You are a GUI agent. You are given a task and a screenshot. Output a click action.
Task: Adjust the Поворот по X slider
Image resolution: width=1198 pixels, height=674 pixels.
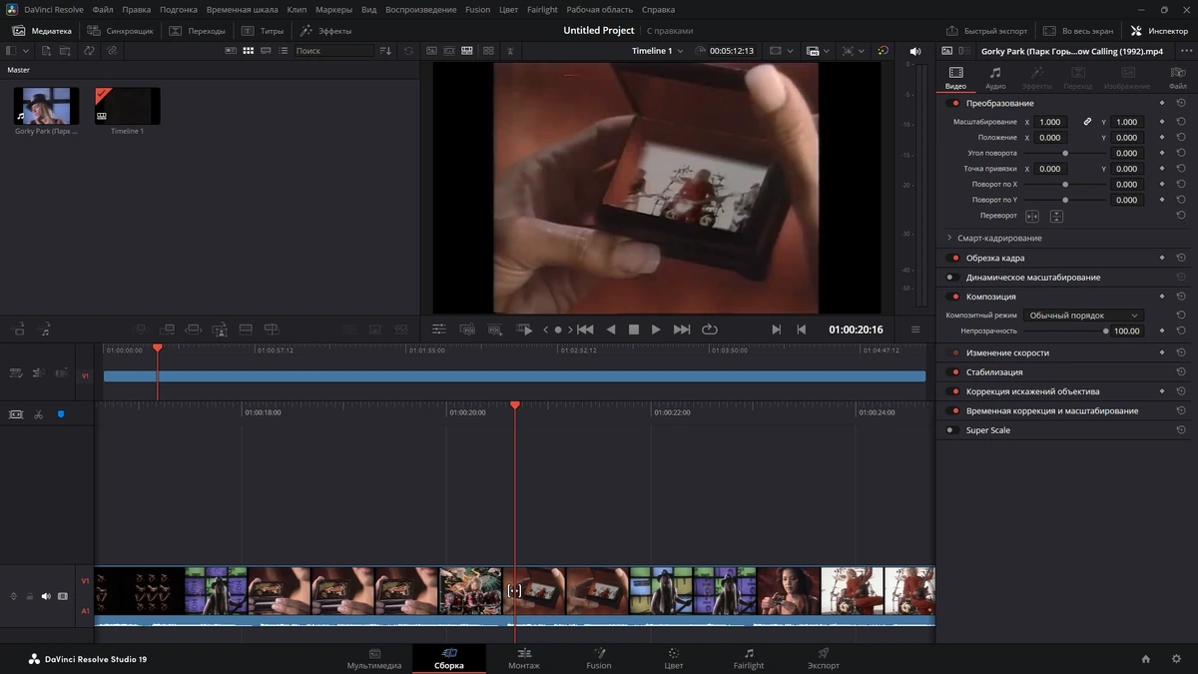[1065, 185]
